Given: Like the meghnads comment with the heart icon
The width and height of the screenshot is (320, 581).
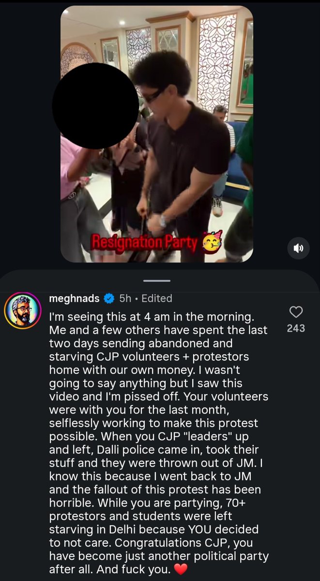Looking at the screenshot, I should tap(295, 312).
